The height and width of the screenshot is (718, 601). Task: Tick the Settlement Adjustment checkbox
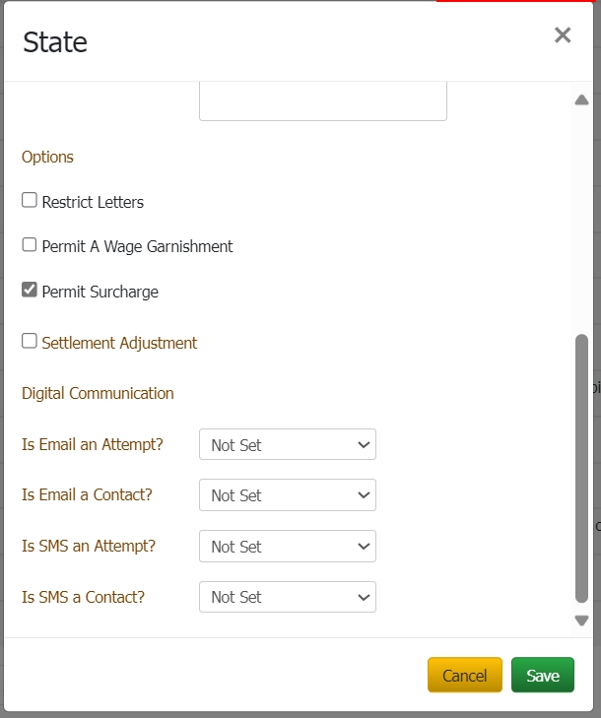click(x=30, y=341)
